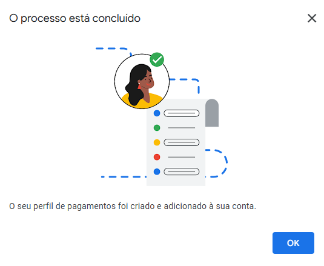Click the green checkmark badge
Screen dimensions: 324x266
(x=157, y=59)
